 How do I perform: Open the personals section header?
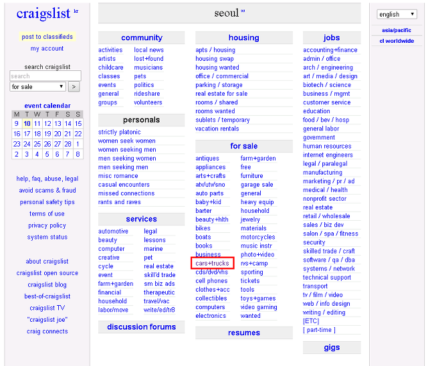[141, 120]
